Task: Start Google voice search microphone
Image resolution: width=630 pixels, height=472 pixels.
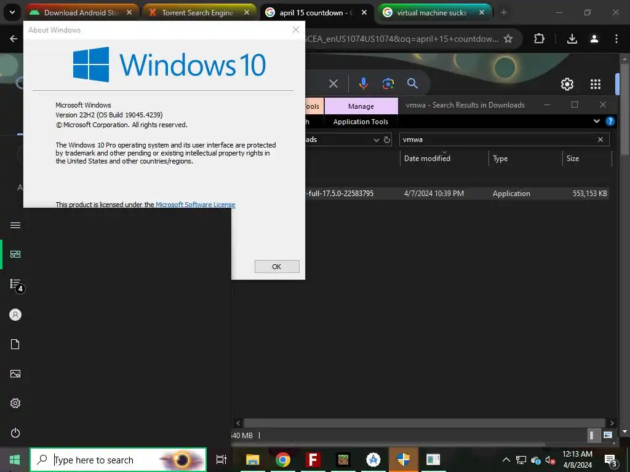Action: coord(363,84)
